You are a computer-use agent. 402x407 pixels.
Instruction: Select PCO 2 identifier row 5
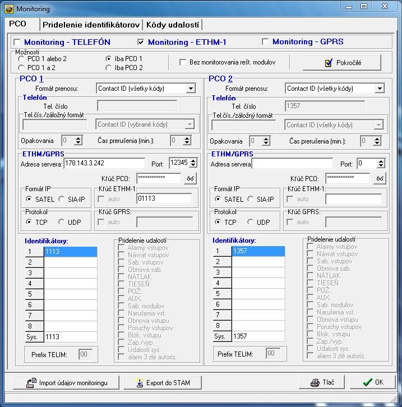(x=258, y=294)
